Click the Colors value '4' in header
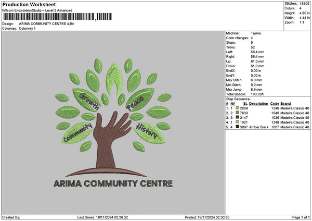 click(x=301, y=8)
